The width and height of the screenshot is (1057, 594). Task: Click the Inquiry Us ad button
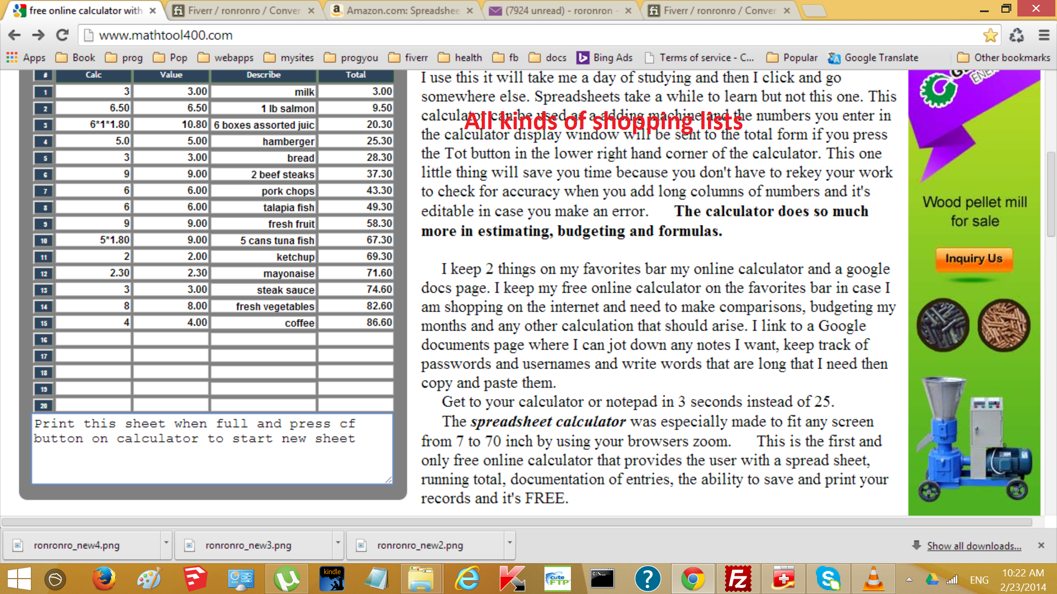point(973,258)
